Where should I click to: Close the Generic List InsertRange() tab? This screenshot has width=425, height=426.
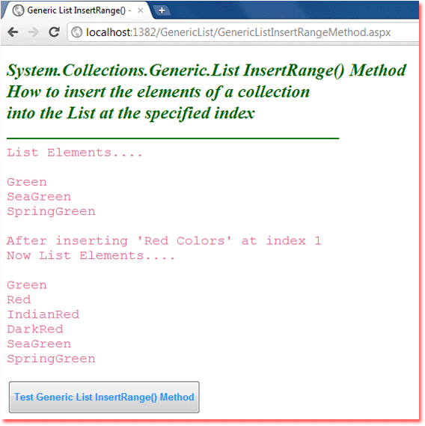click(141, 10)
